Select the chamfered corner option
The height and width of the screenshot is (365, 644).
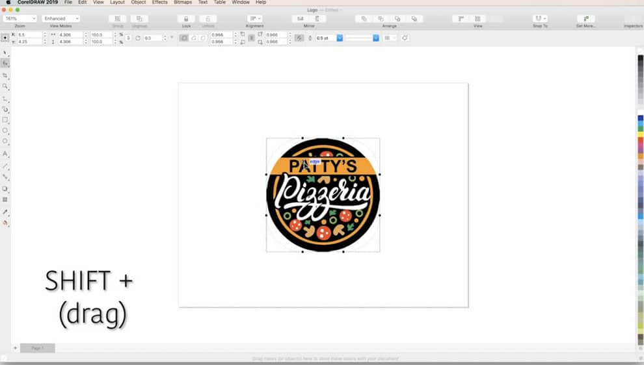(203, 38)
